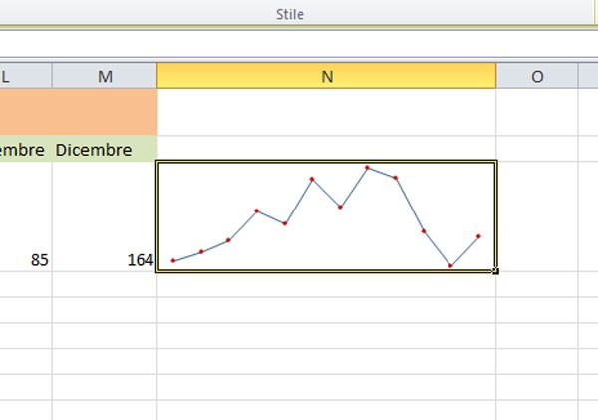Select the empty cell in column N right of Dicembre
Image resolution: width=598 pixels, height=420 pixels.
326,149
